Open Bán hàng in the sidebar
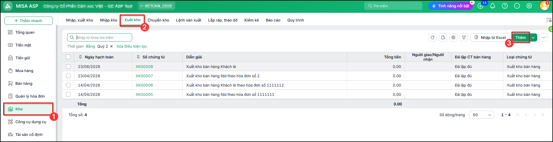 coord(24,83)
